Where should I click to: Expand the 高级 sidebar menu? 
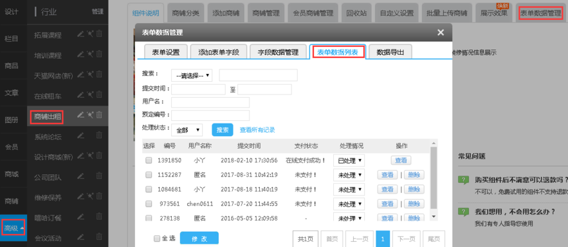point(14,229)
